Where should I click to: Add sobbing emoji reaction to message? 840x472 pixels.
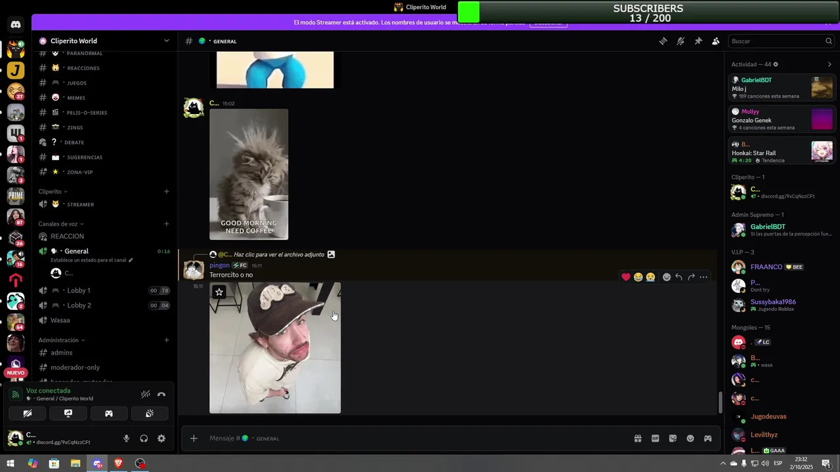pos(650,277)
